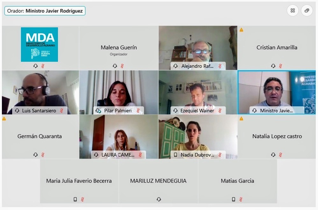
Task: Click Luis Santarsiero's muted microphone icon
Action: [61, 110]
